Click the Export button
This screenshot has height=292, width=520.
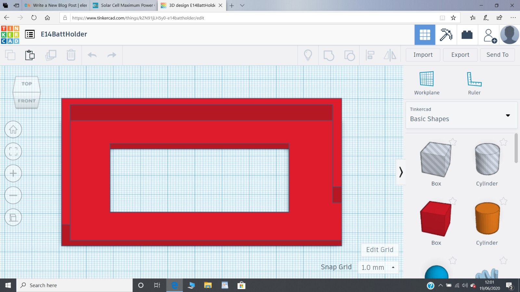460,55
